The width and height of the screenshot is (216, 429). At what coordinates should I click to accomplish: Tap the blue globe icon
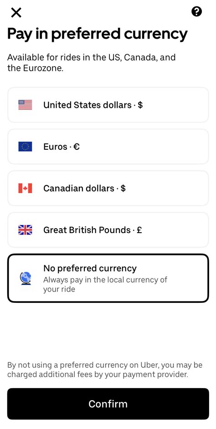(x=26, y=278)
